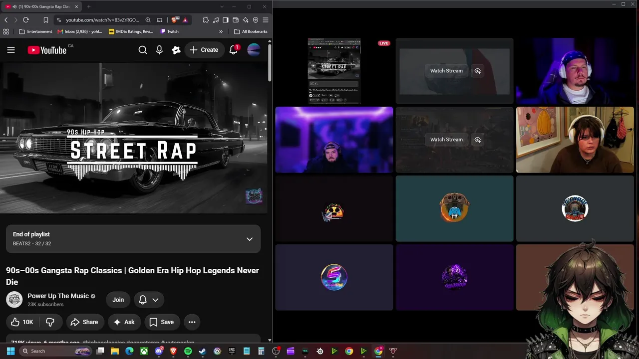View site settings icon in address bar
This screenshot has width=639, height=359.
pos(59,20)
